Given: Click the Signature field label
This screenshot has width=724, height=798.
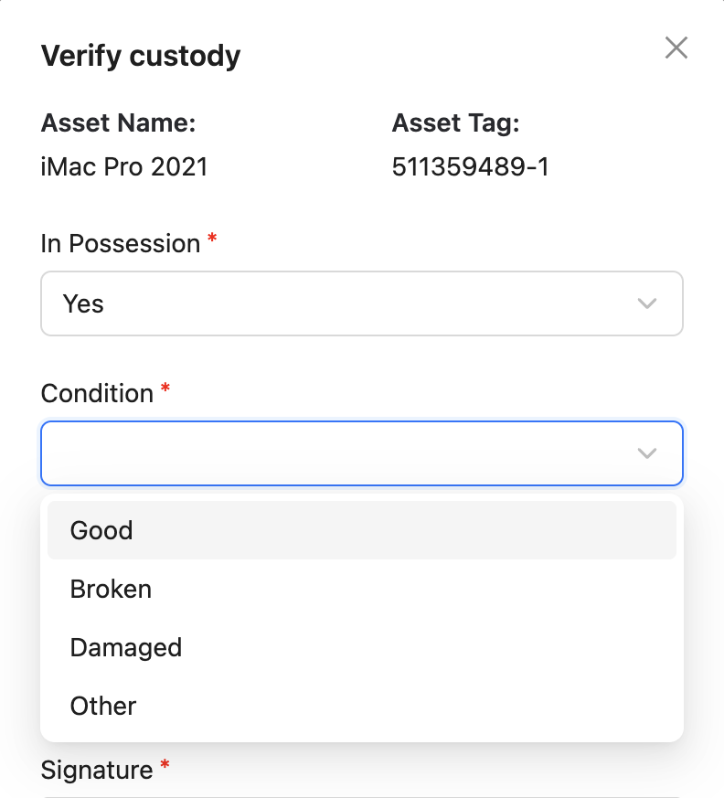Looking at the screenshot, I should pos(97,770).
